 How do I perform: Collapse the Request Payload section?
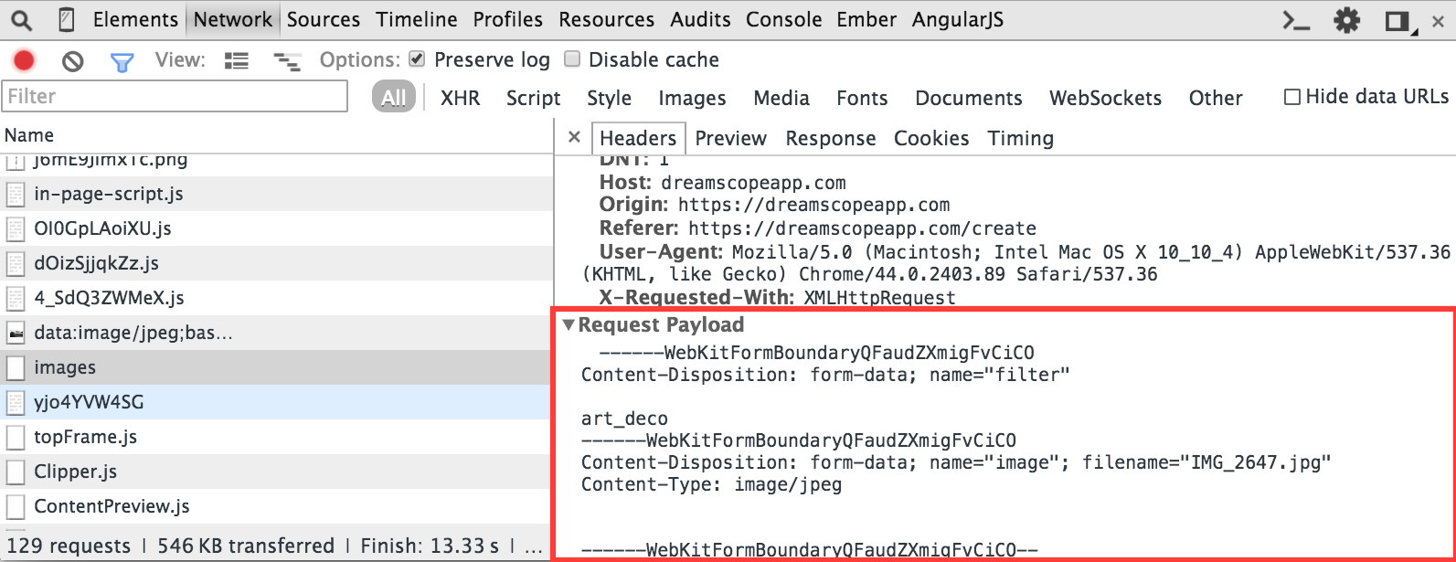569,325
